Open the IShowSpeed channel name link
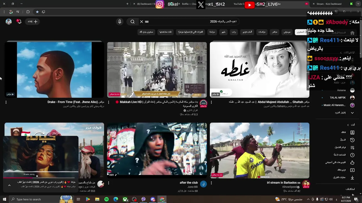Image resolution: width=362 pixels, height=203 pixels. [x=290, y=187]
